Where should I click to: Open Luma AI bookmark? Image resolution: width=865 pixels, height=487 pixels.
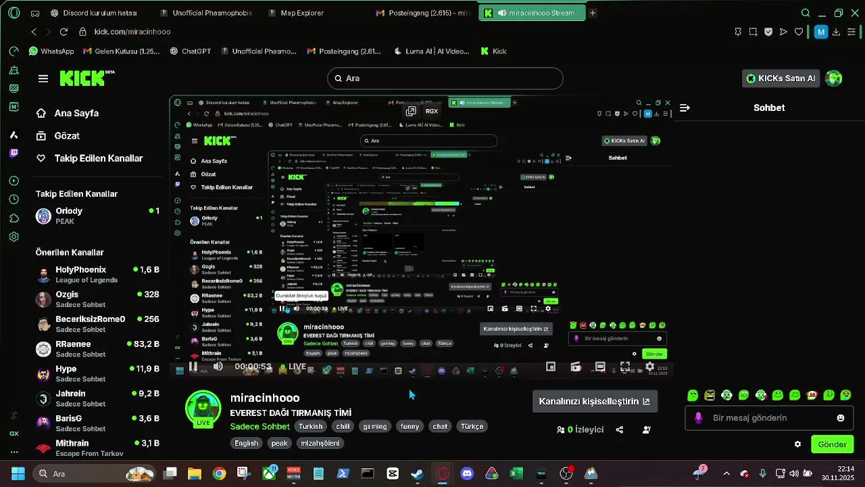[x=431, y=51]
